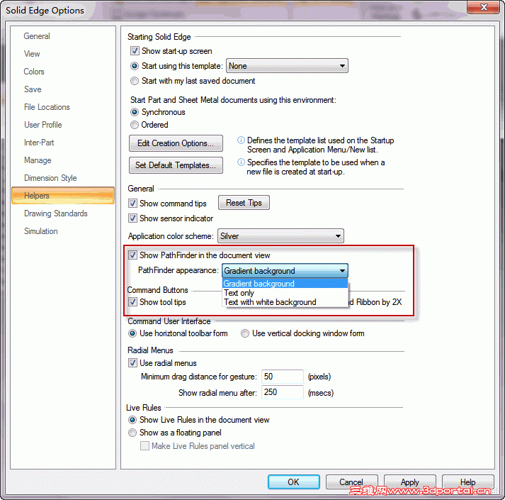Image resolution: width=505 pixels, height=500 pixels.
Task: Open Drawing Standards page
Action: click(56, 213)
